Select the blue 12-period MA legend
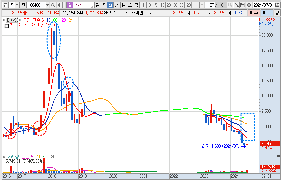 [48, 20]
